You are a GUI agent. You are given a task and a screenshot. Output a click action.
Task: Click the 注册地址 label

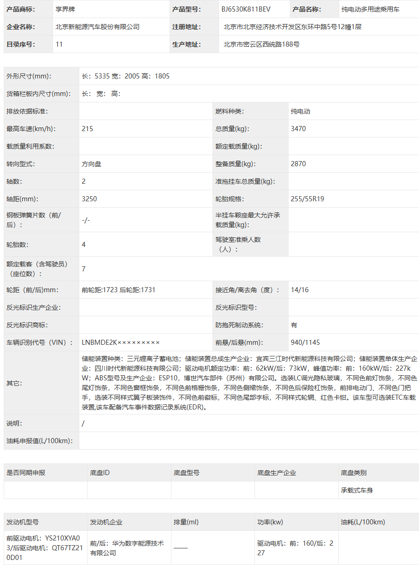click(x=186, y=27)
